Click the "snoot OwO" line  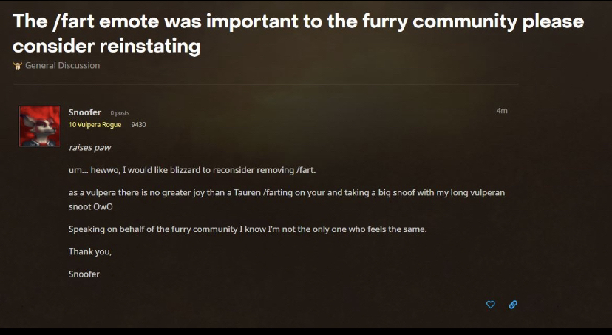coord(90,207)
